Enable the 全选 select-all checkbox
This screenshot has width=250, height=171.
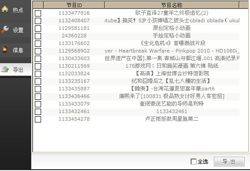(194, 162)
